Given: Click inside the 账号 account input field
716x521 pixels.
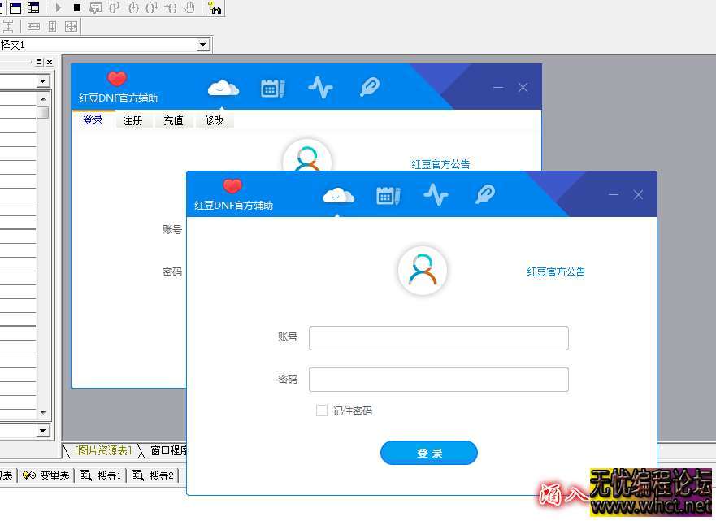Looking at the screenshot, I should click(x=438, y=338).
